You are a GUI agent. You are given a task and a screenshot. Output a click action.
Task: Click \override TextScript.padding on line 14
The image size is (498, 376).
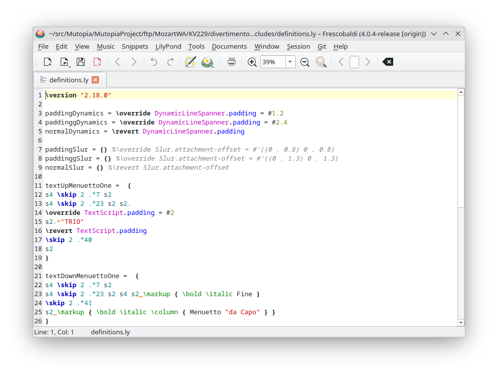point(100,213)
